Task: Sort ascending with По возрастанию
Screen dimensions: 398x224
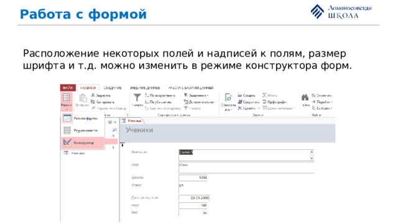Action: pyautogui.click(x=160, y=95)
